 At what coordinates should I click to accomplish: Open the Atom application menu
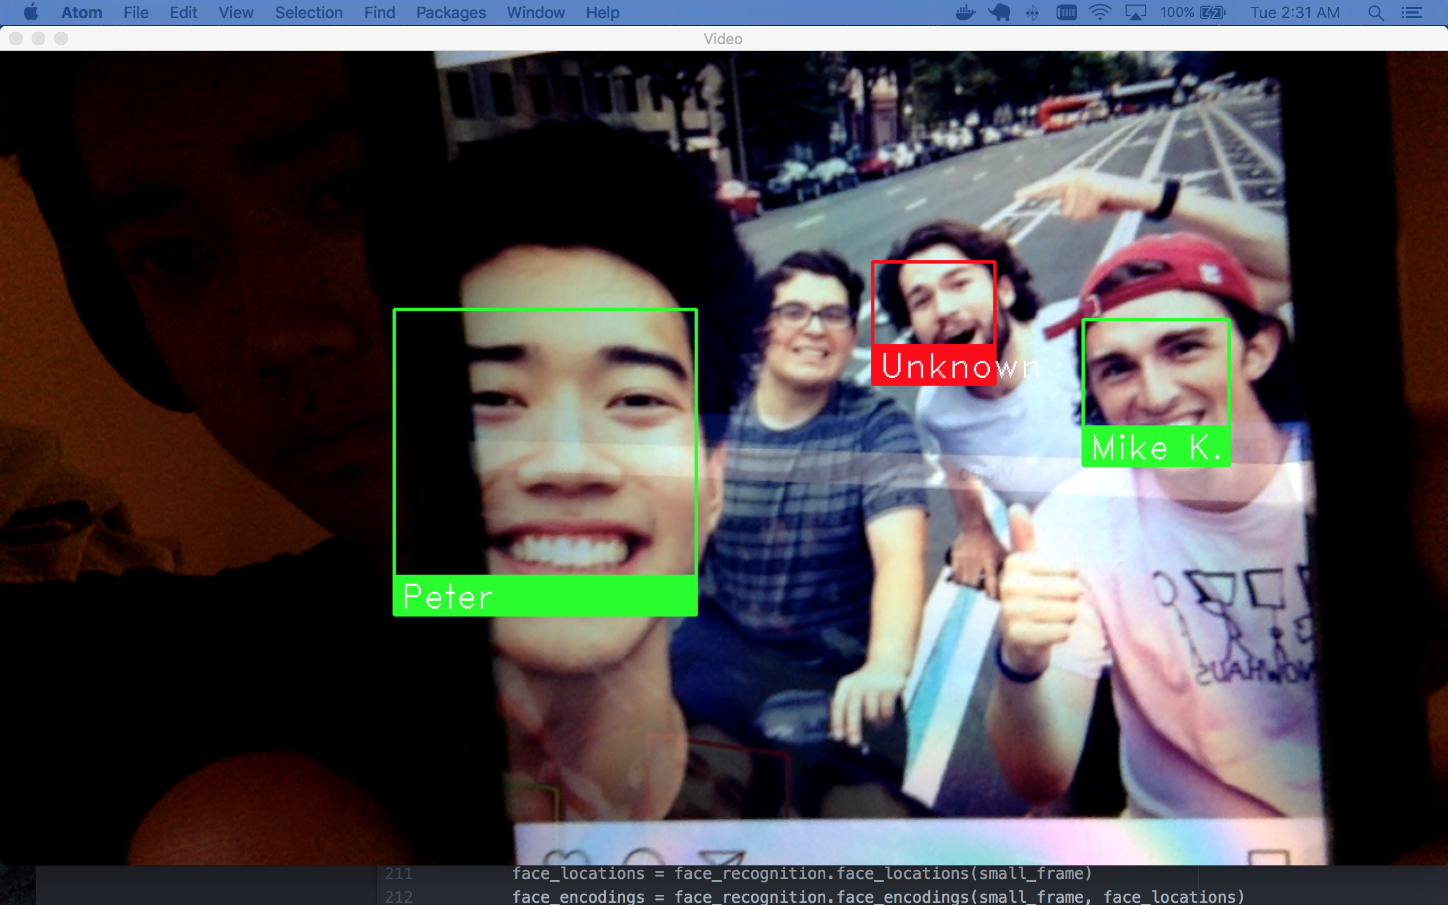click(81, 12)
